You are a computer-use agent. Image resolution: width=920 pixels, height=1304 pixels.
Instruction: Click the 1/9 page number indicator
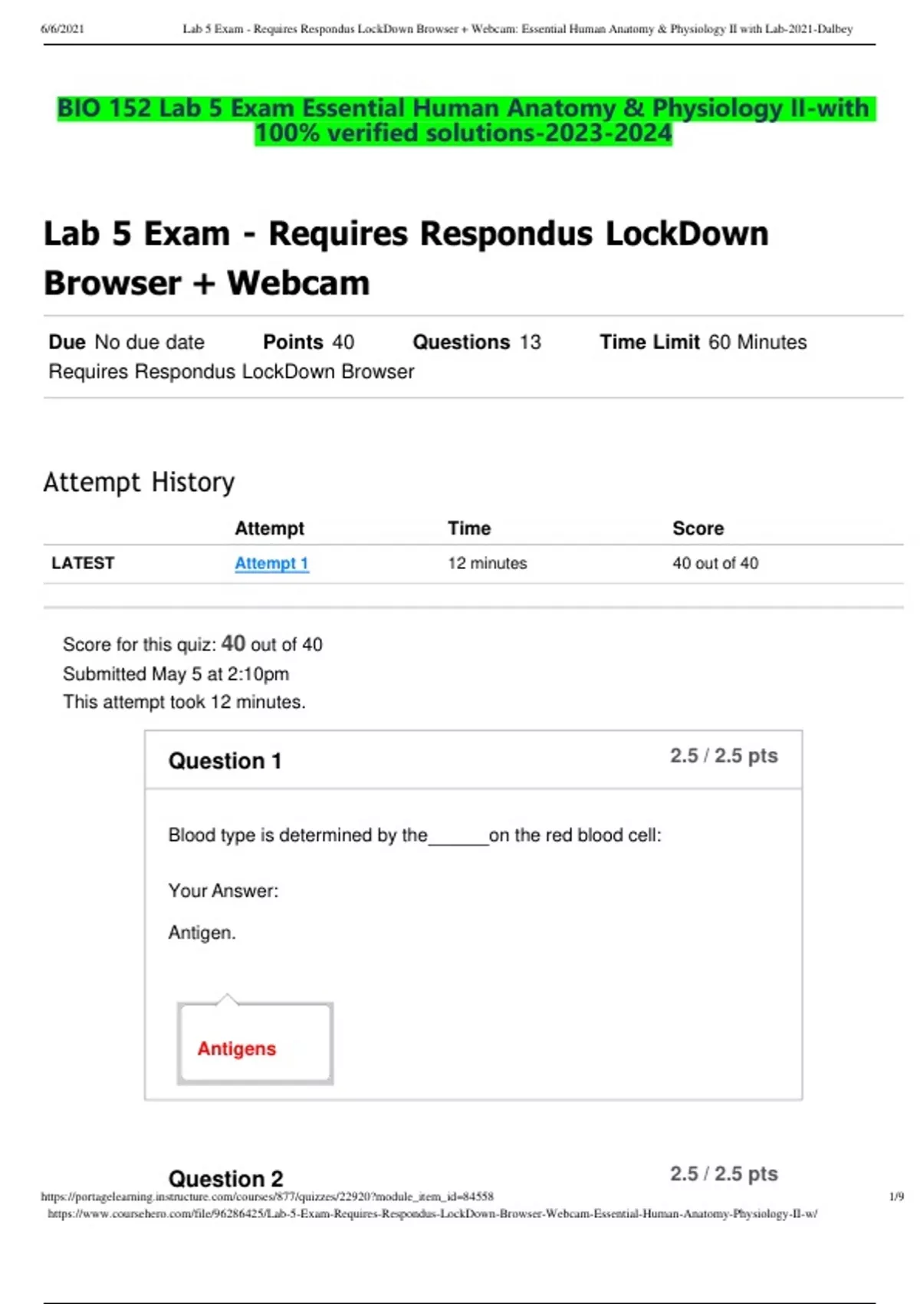click(x=895, y=1197)
